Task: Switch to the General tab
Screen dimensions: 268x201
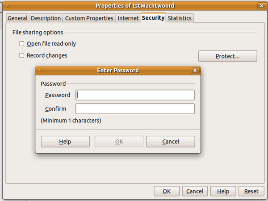Action: (17, 18)
